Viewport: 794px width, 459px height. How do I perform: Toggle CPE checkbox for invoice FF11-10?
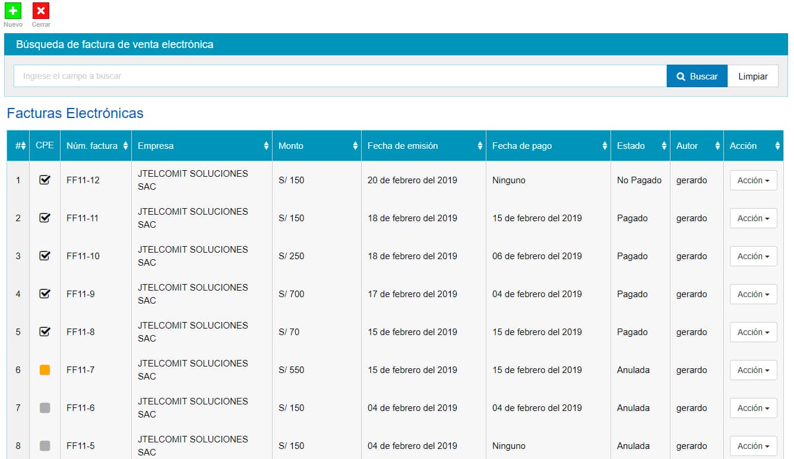pos(45,256)
